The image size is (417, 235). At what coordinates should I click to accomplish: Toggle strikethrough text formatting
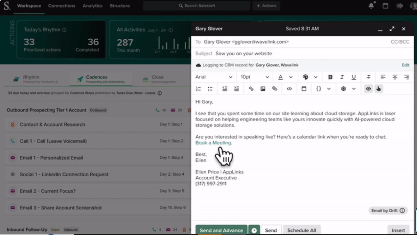pos(368,77)
